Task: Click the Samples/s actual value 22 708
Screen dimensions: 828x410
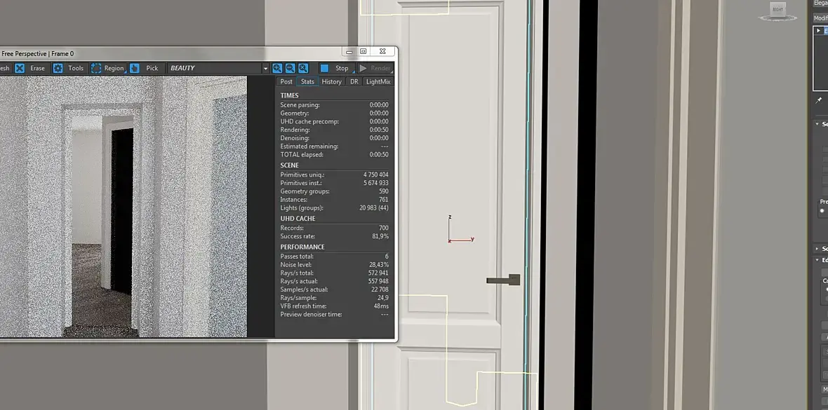Action: point(380,289)
